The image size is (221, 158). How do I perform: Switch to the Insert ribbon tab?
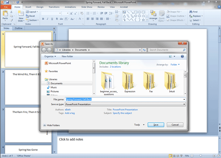click(x=28, y=7)
